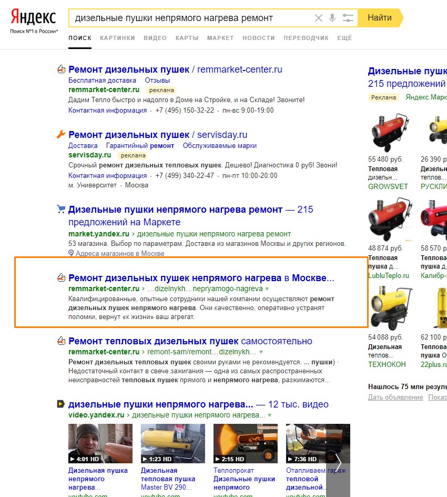Open the 'Обслуживаемые марки' sitelink
Image resolution: width=447 pixels, height=497 pixels.
pyautogui.click(x=220, y=146)
